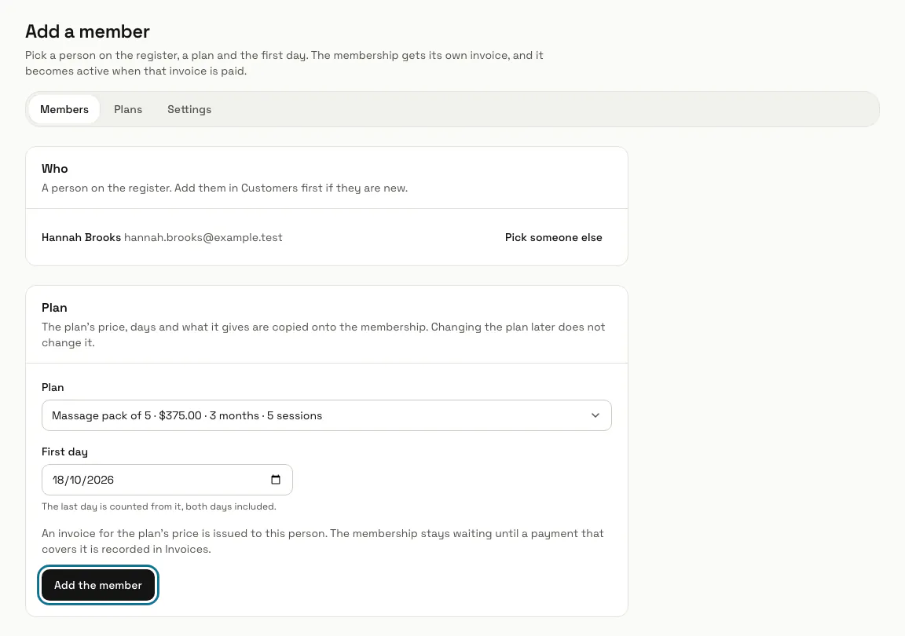Open the calendar picker icon in First day
The height and width of the screenshot is (636, 905).
275,480
